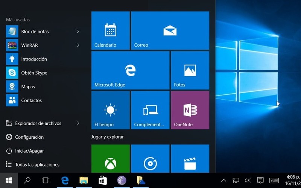This screenshot has height=188, width=301.
Task: Open File Explorer from the taskbar
Action: [x=84, y=180]
